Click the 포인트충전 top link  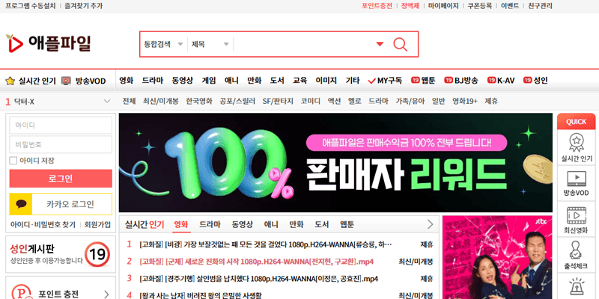point(377,6)
